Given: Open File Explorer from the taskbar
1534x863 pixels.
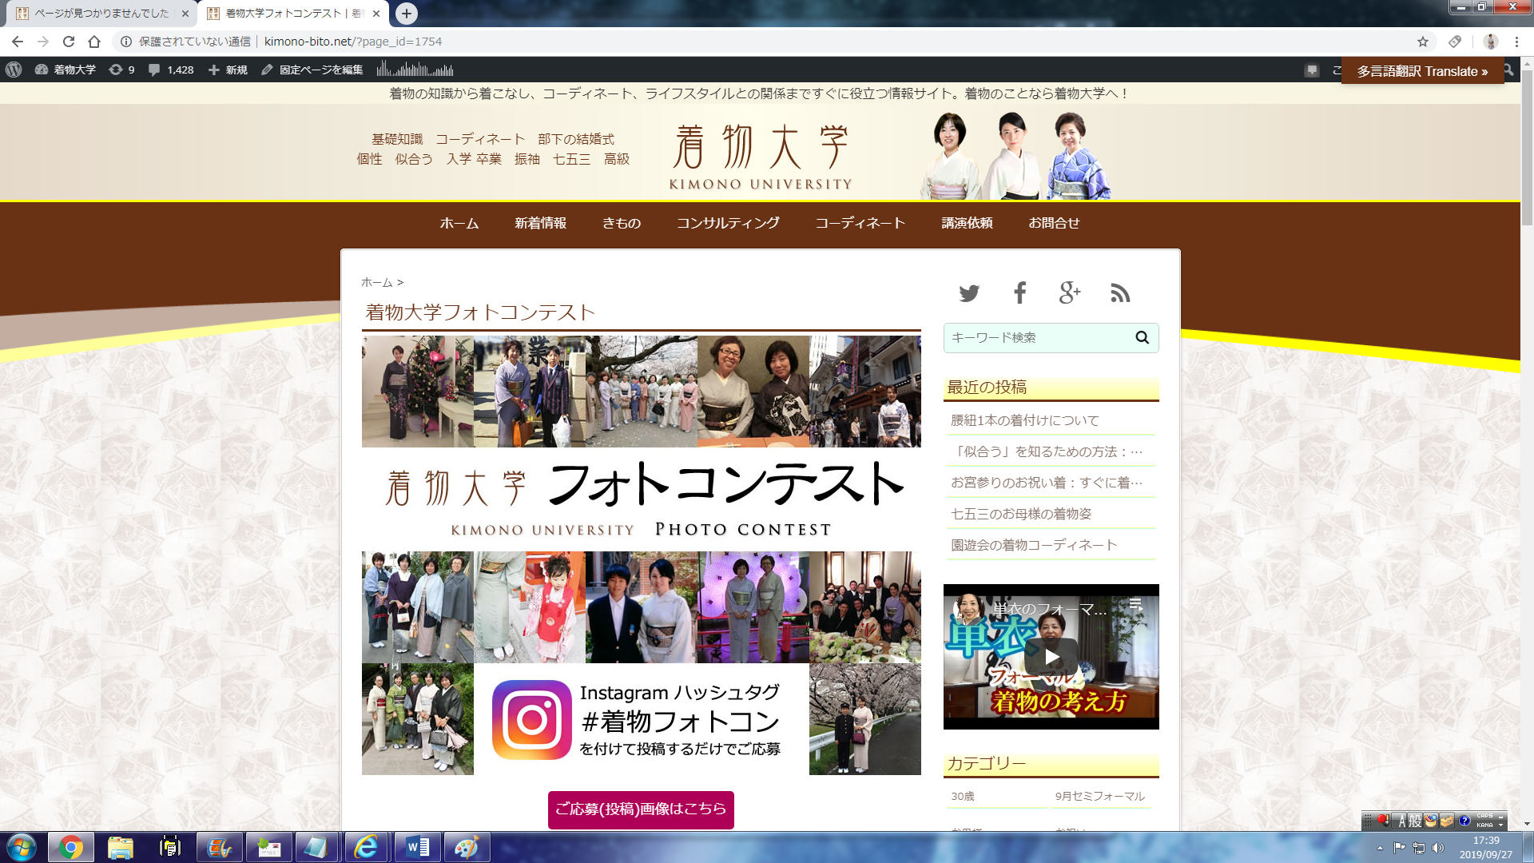Looking at the screenshot, I should (x=120, y=847).
